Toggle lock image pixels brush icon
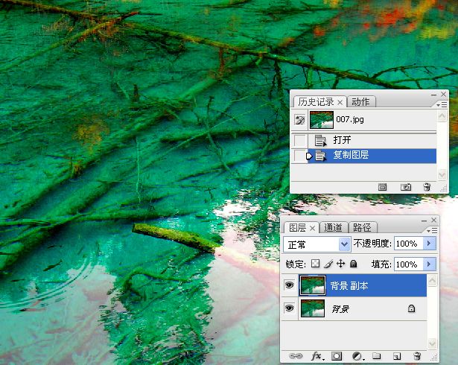This screenshot has height=365, width=458. point(328,264)
